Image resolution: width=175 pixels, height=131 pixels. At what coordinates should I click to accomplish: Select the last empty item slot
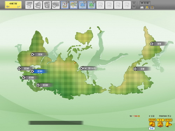127,5
